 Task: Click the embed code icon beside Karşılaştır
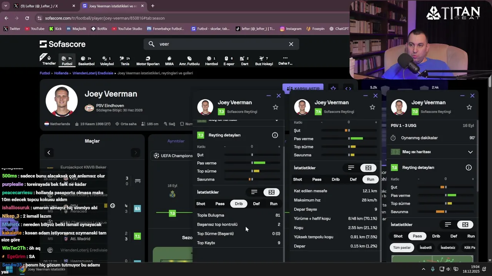point(348,89)
